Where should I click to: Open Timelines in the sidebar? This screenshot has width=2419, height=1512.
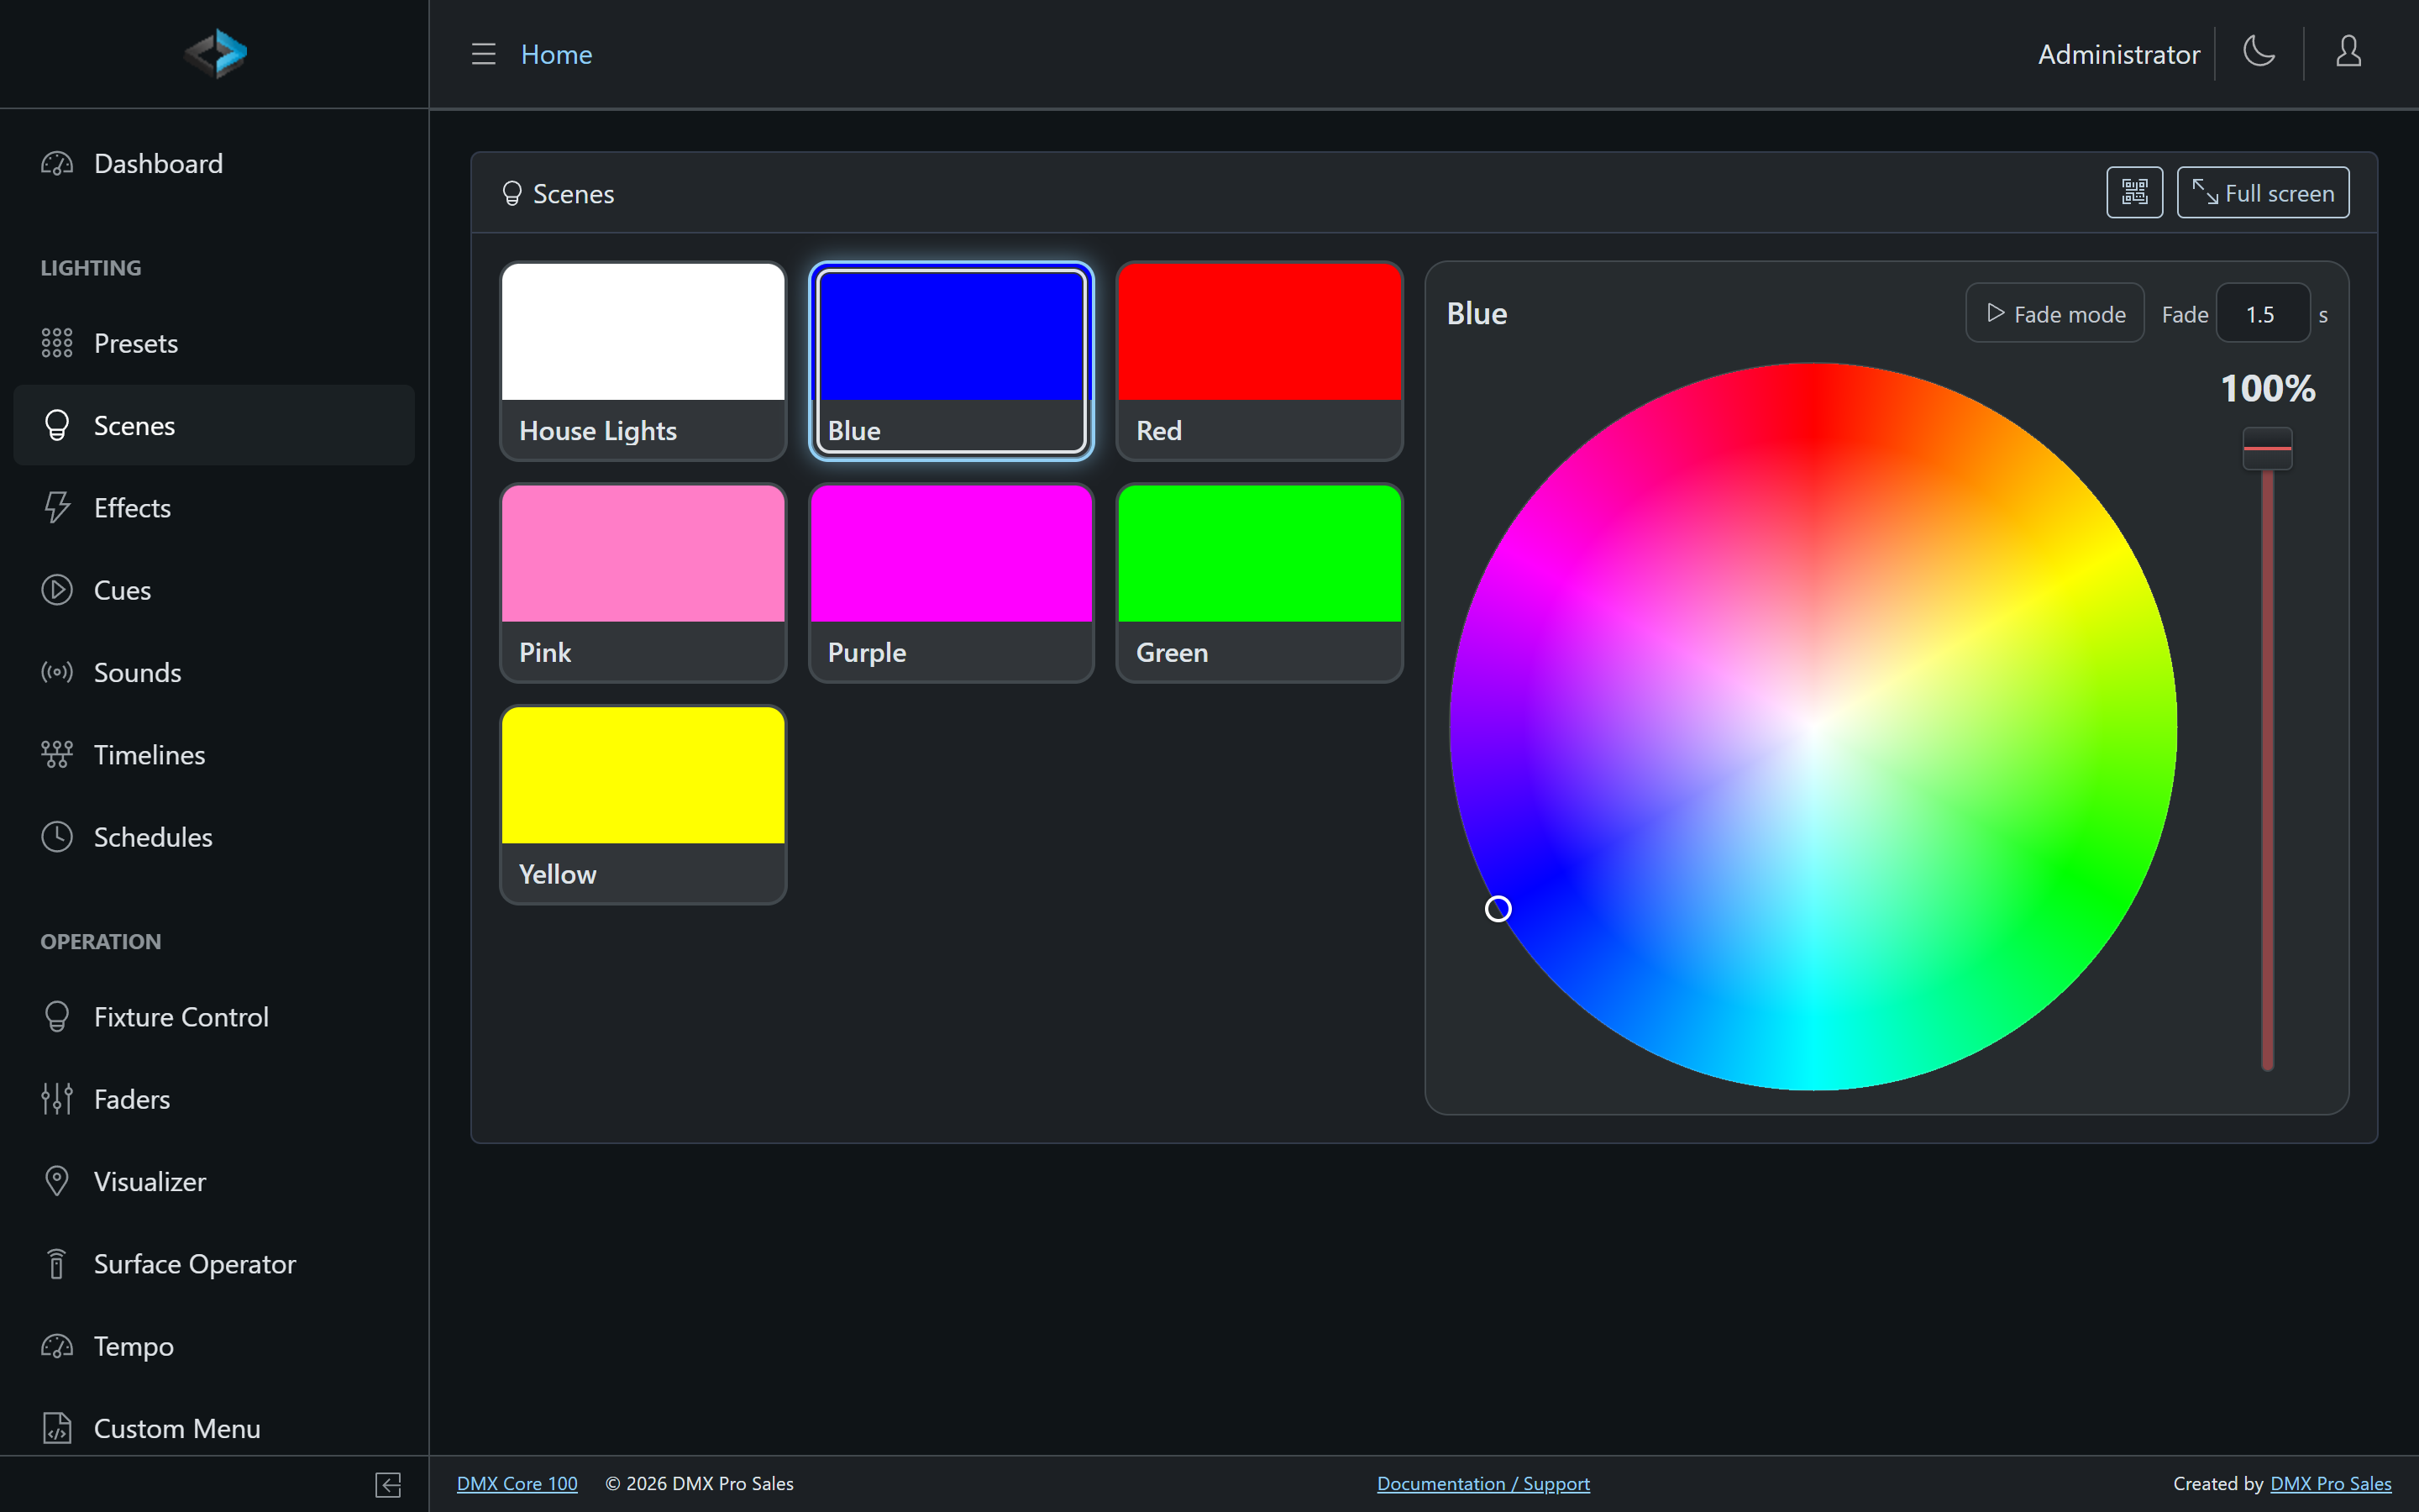[214, 755]
